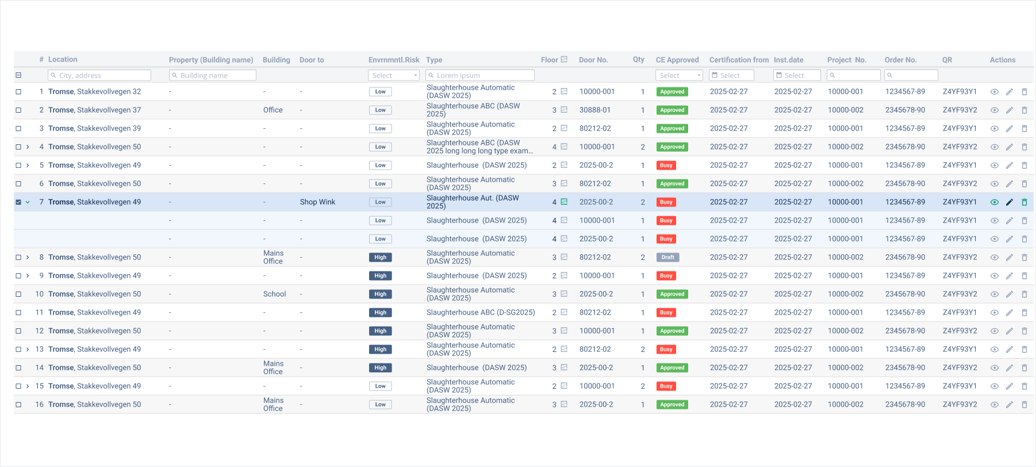Focus the Project No. search field
Viewport: 1036px width, 467px height.
coord(854,75)
